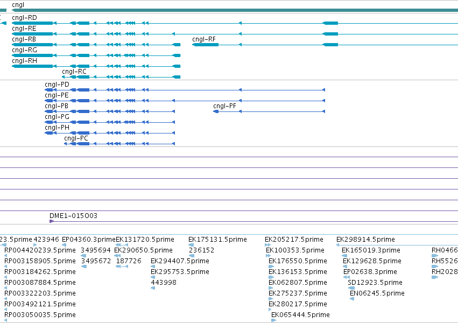Click arrow glyph under EN06245.5prime
The width and height of the screenshot is (458, 323).
[352, 299]
